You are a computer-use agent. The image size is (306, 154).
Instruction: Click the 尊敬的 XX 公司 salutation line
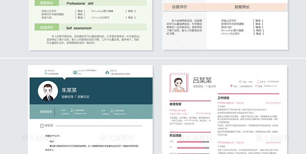53,136
